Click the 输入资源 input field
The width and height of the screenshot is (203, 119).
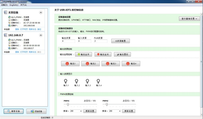85,41
